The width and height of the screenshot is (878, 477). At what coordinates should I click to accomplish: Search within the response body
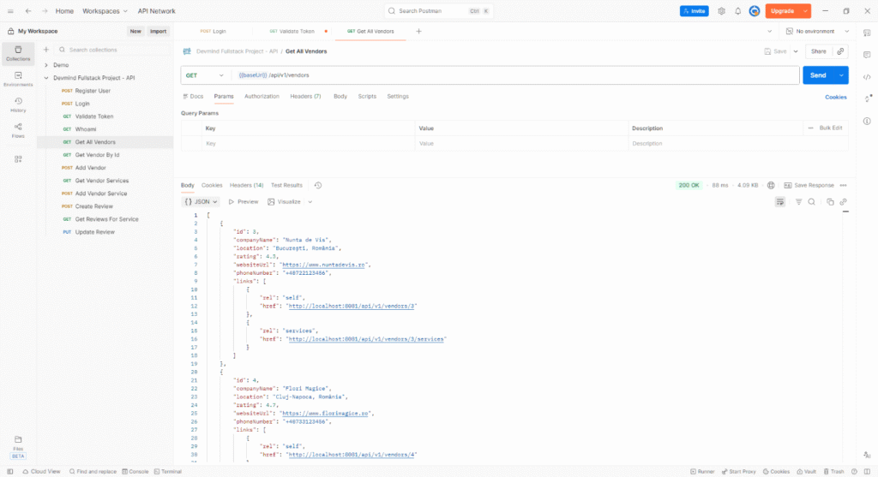[x=811, y=202]
